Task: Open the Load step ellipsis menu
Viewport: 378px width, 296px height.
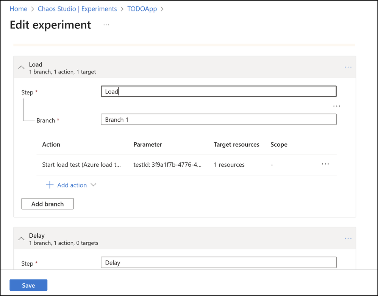Action: 348,67
